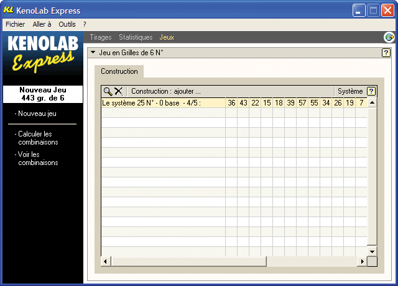
Task: Click the horizontal scrollbar right arrow
Action: coord(363,261)
